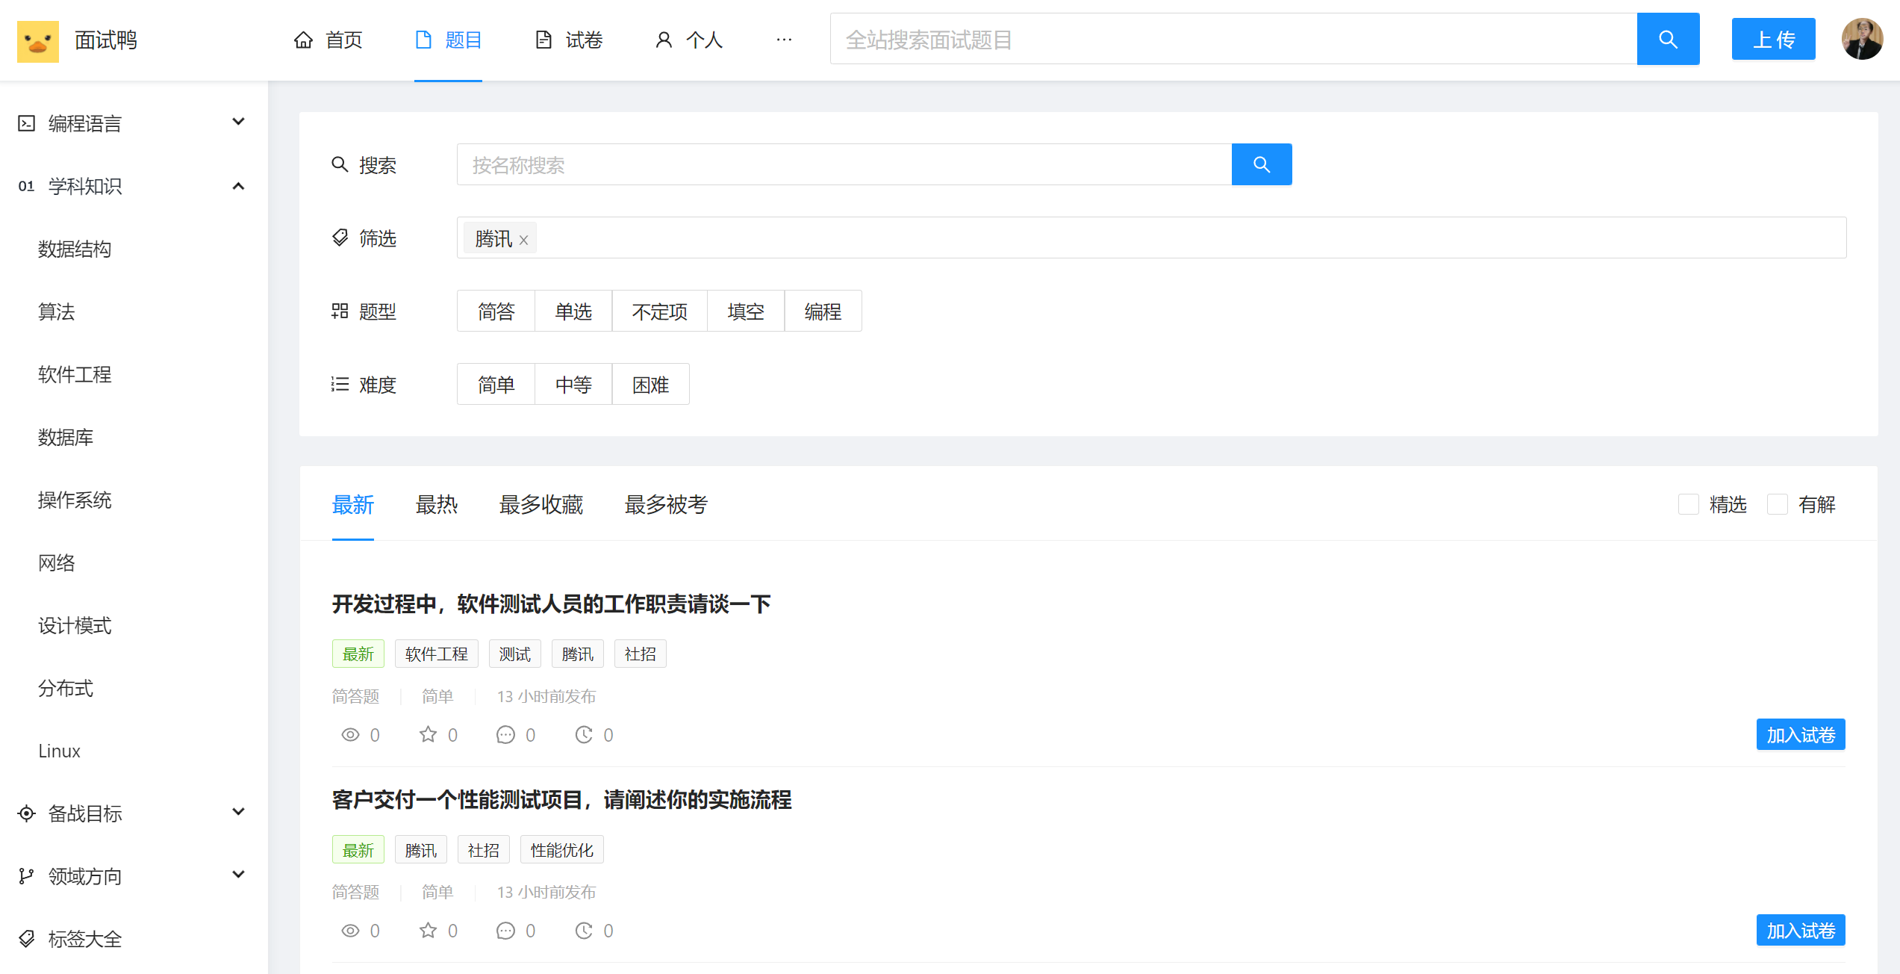Screen dimensions: 1900x974
Task: Click the 备战目标 target icon
Action: click(27, 813)
